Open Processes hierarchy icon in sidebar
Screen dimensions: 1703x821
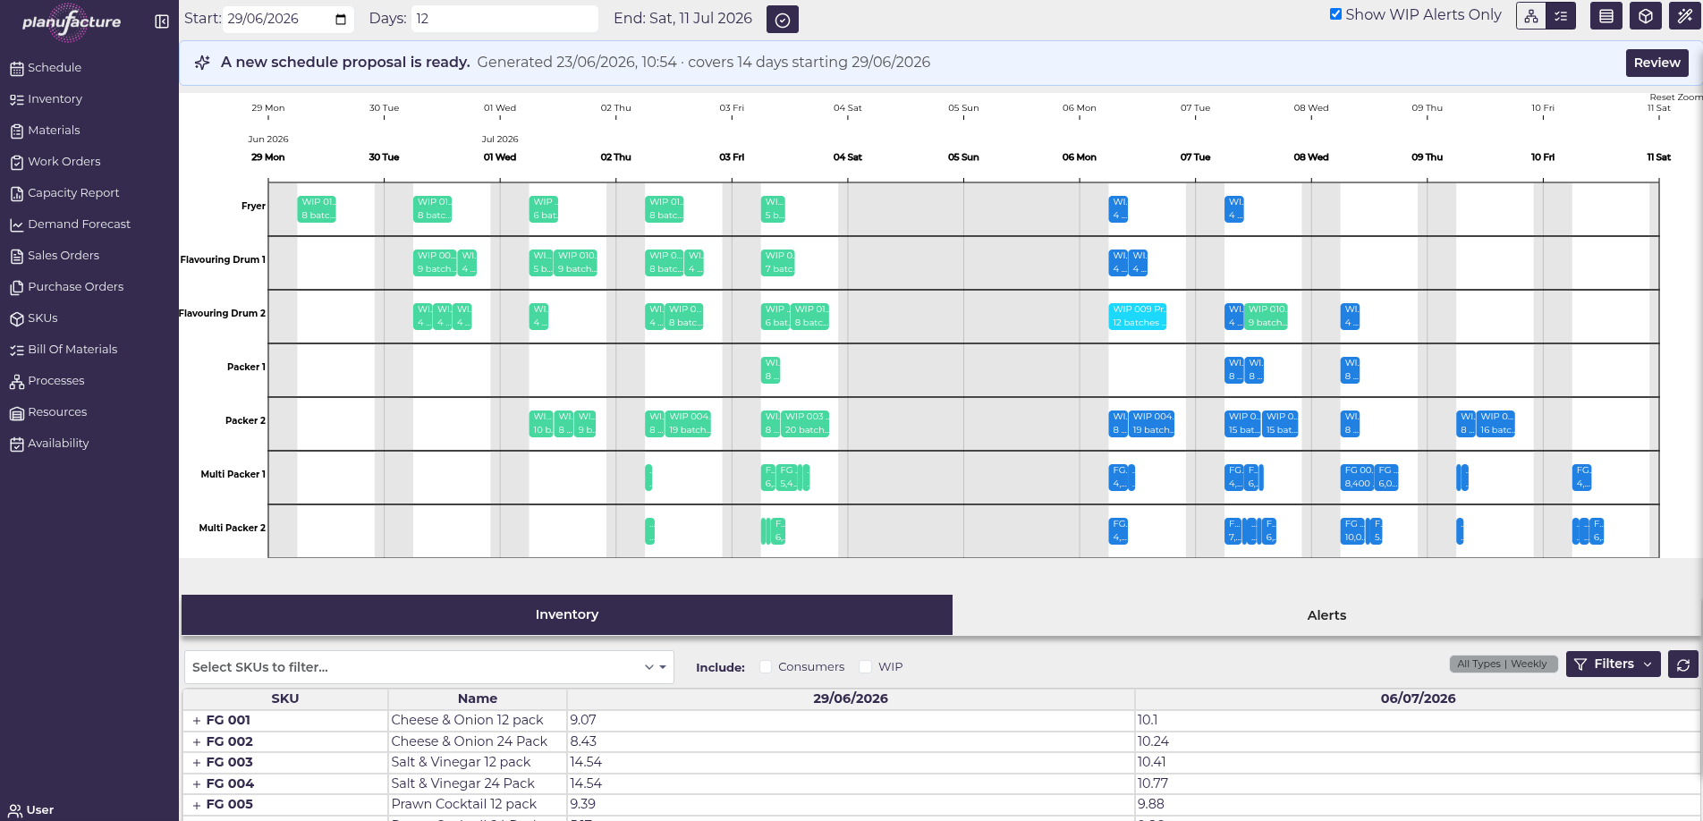click(17, 381)
